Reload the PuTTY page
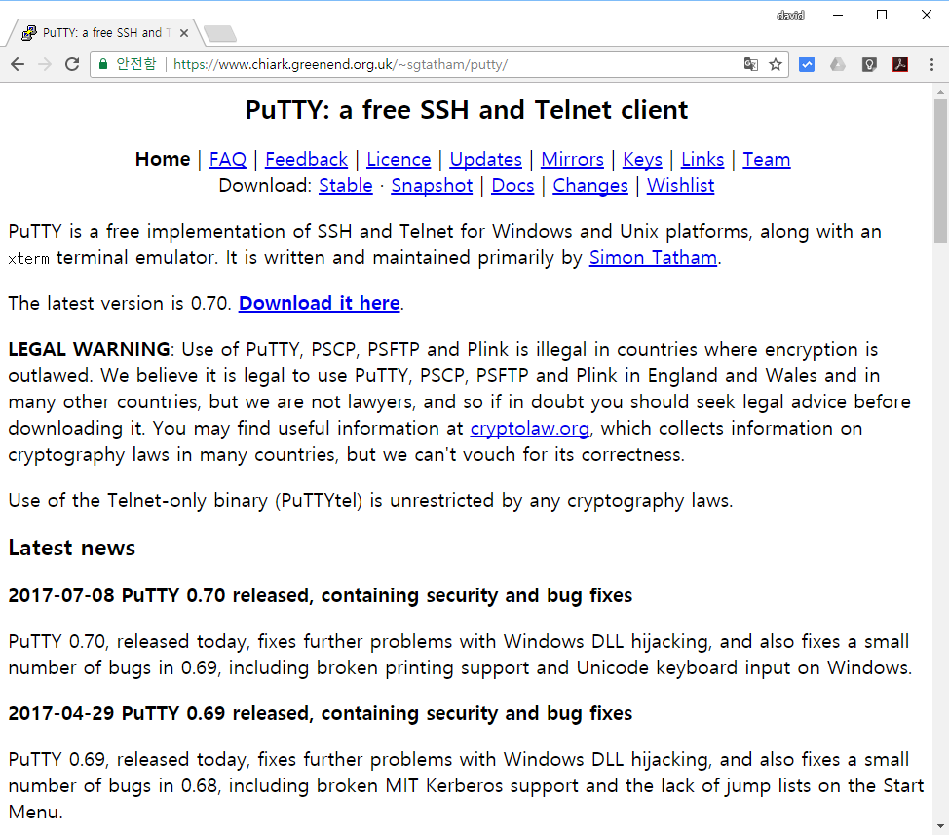Screen dimensions: 949x835 coord(72,64)
